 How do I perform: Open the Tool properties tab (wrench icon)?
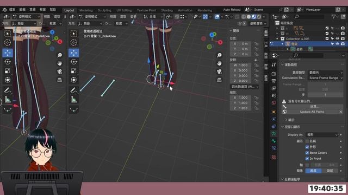tap(274, 64)
